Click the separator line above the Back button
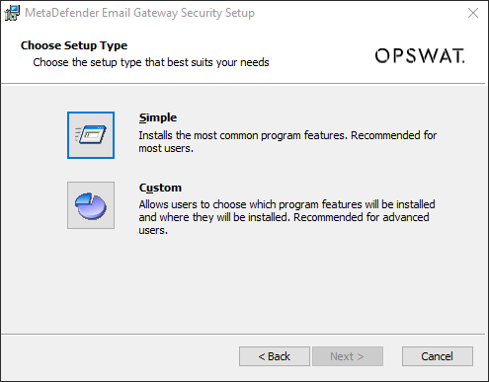This screenshot has height=382, width=489. coord(243,335)
